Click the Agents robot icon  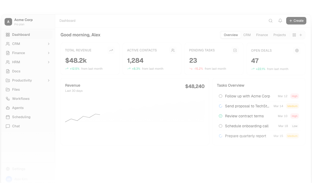[x=8, y=108]
